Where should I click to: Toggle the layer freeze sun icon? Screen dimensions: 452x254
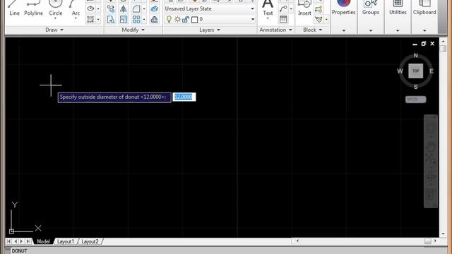pos(177,19)
